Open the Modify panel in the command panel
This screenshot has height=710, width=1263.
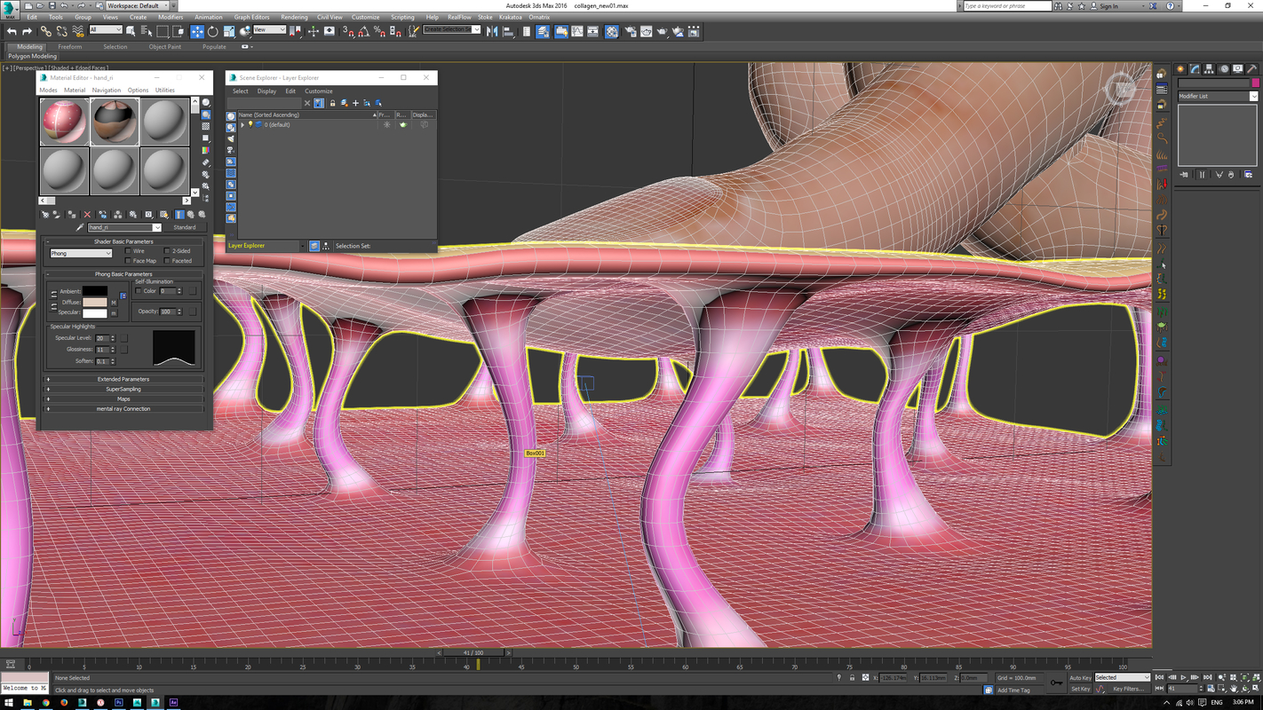click(x=1195, y=67)
